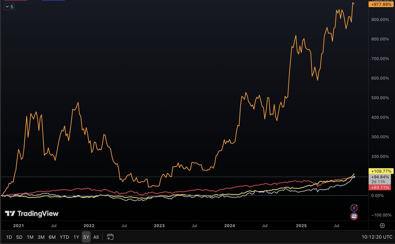Select the 5D time range
Image resolution: width=395 pixels, height=244 pixels.
(19, 237)
